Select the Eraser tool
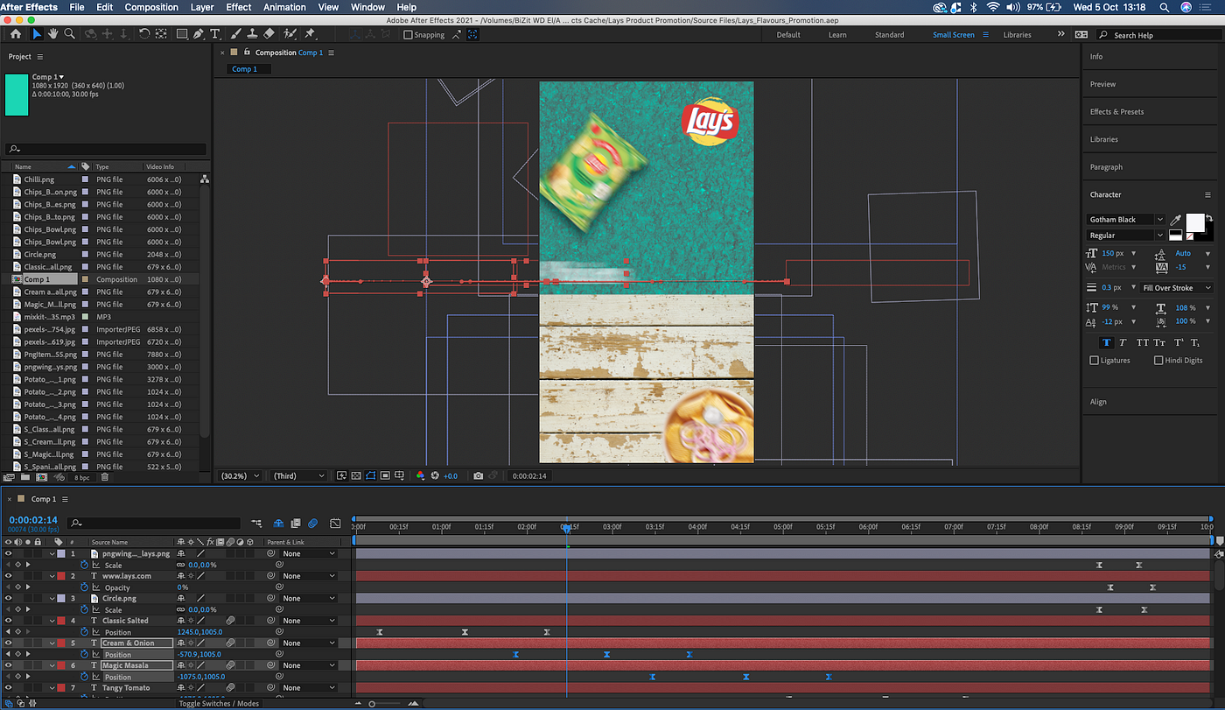The height and width of the screenshot is (710, 1225). [x=269, y=34]
